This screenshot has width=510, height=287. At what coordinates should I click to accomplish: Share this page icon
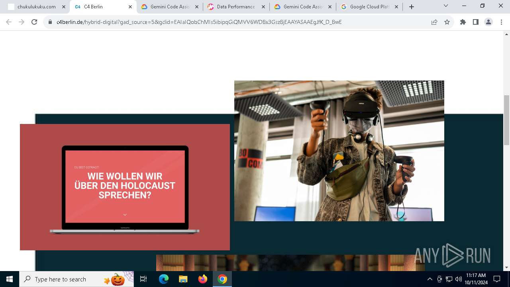[x=434, y=22]
